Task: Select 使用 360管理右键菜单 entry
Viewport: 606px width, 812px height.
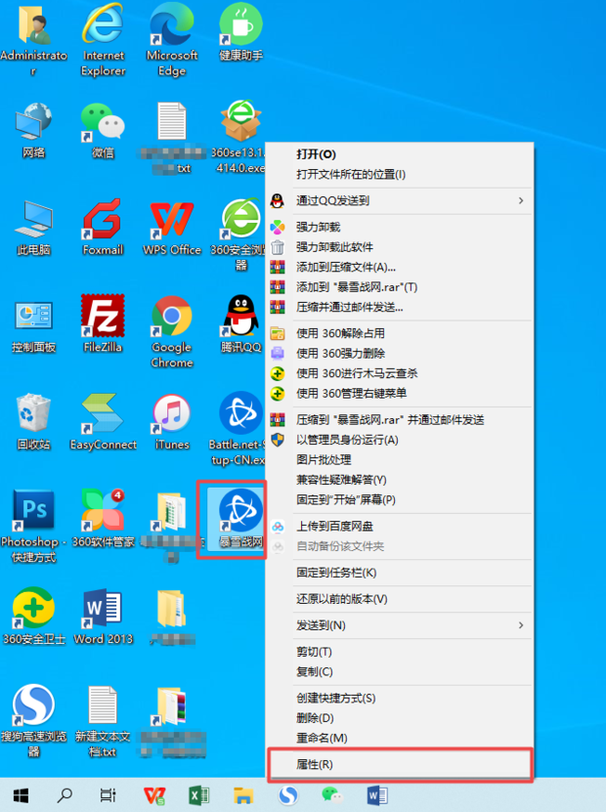Action: pyautogui.click(x=399, y=394)
